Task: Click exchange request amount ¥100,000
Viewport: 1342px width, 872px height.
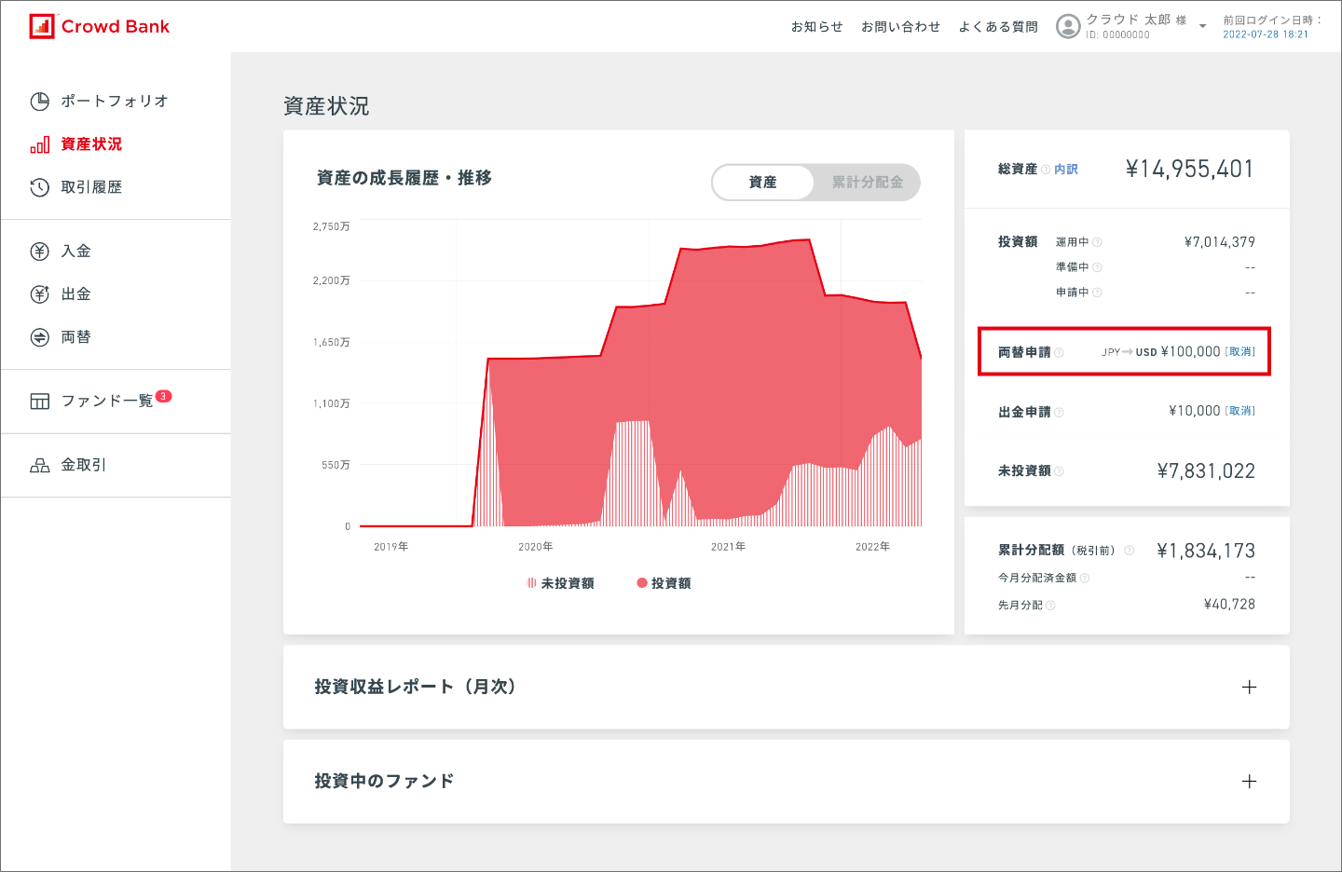Action: point(1190,352)
